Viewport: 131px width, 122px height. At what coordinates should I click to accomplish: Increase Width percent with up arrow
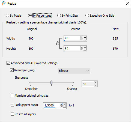82,37
